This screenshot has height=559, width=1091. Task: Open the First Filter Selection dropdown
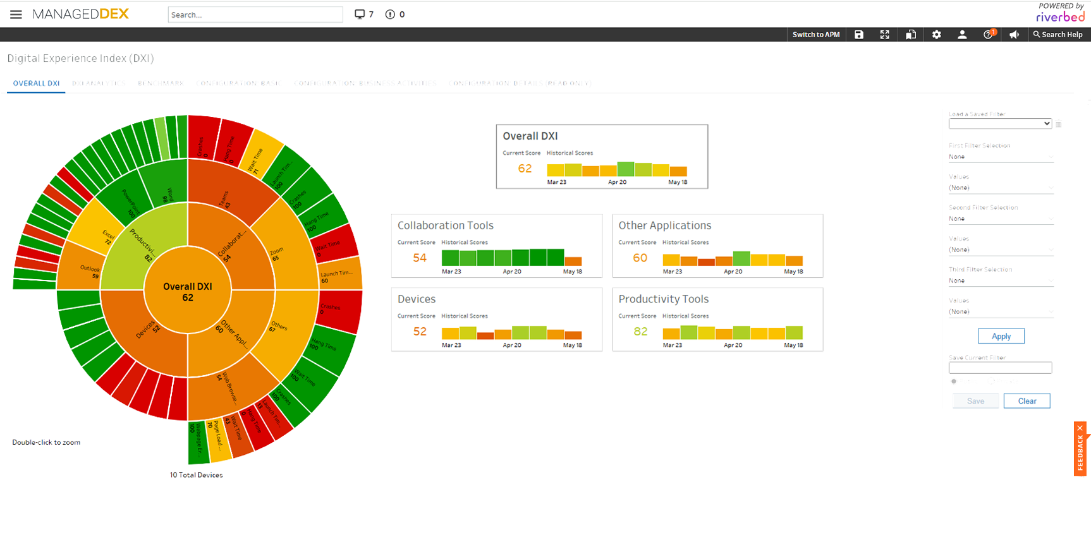[x=1001, y=157]
